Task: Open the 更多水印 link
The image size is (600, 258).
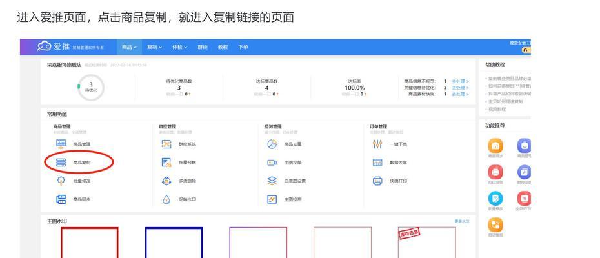Action: 461,221
